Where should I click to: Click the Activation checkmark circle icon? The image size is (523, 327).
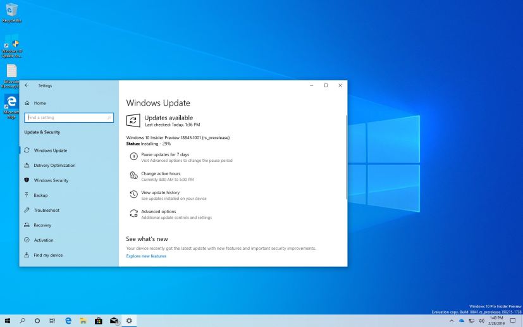27,240
